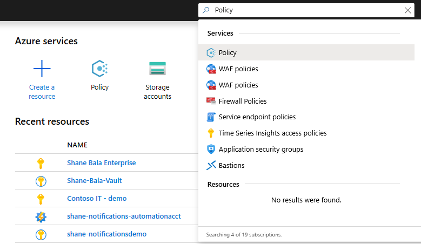Select the second WAF policies result
Screen dimensions: 421x244
click(306, 85)
